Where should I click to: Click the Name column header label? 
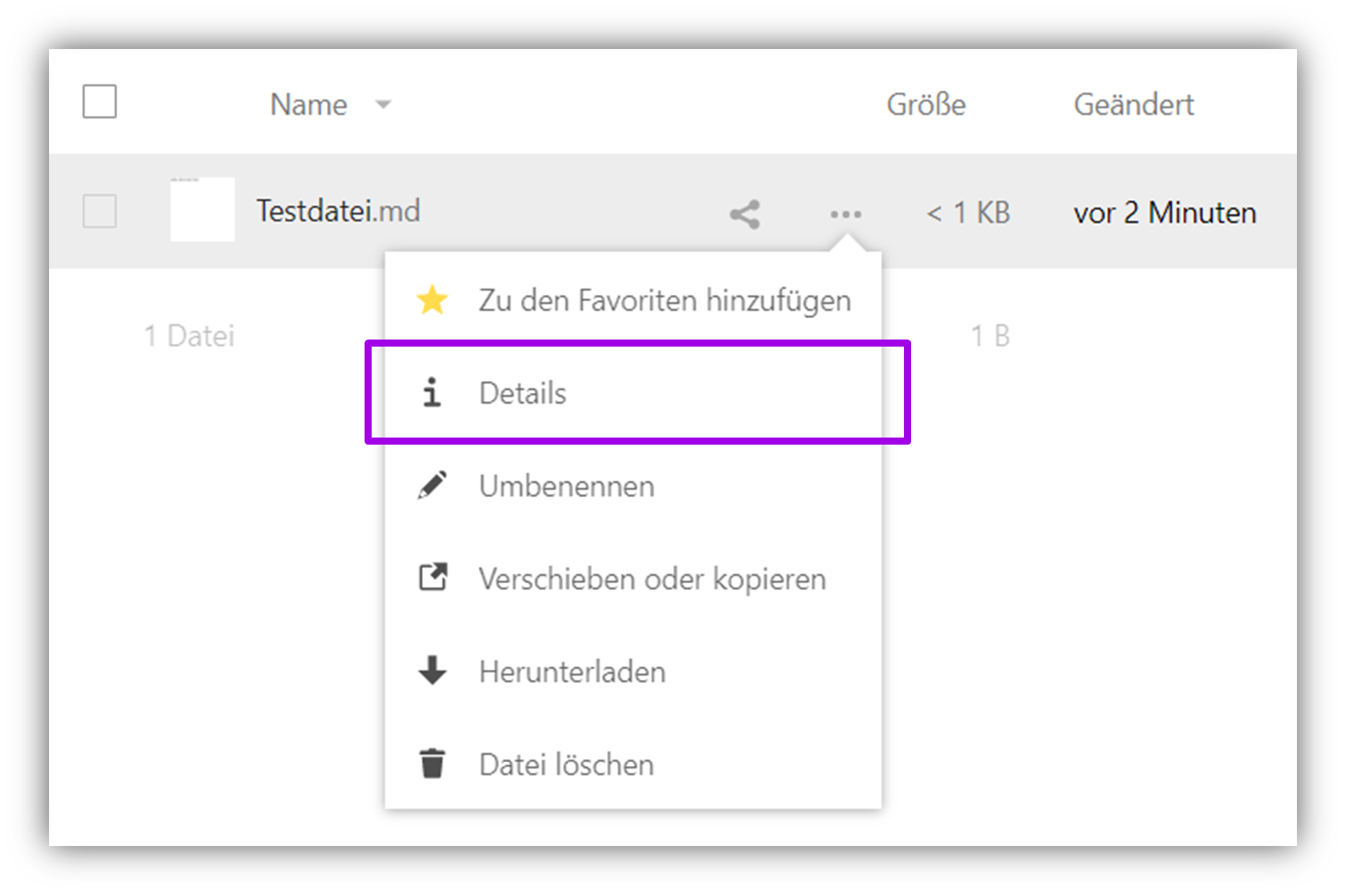(x=308, y=105)
